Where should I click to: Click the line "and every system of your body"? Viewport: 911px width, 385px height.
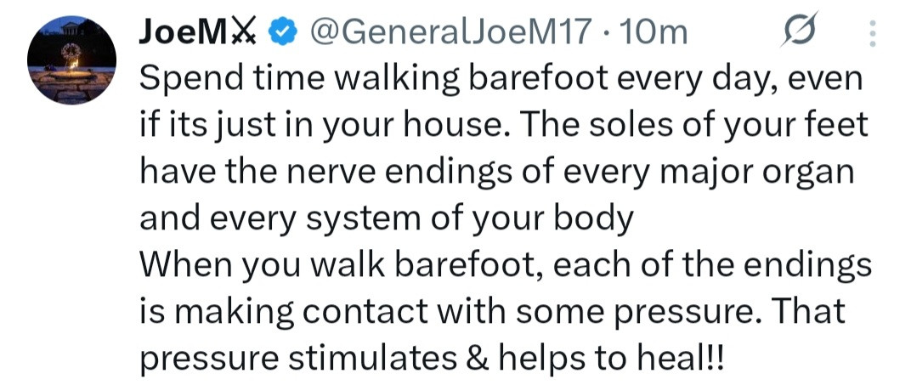pos(386,219)
